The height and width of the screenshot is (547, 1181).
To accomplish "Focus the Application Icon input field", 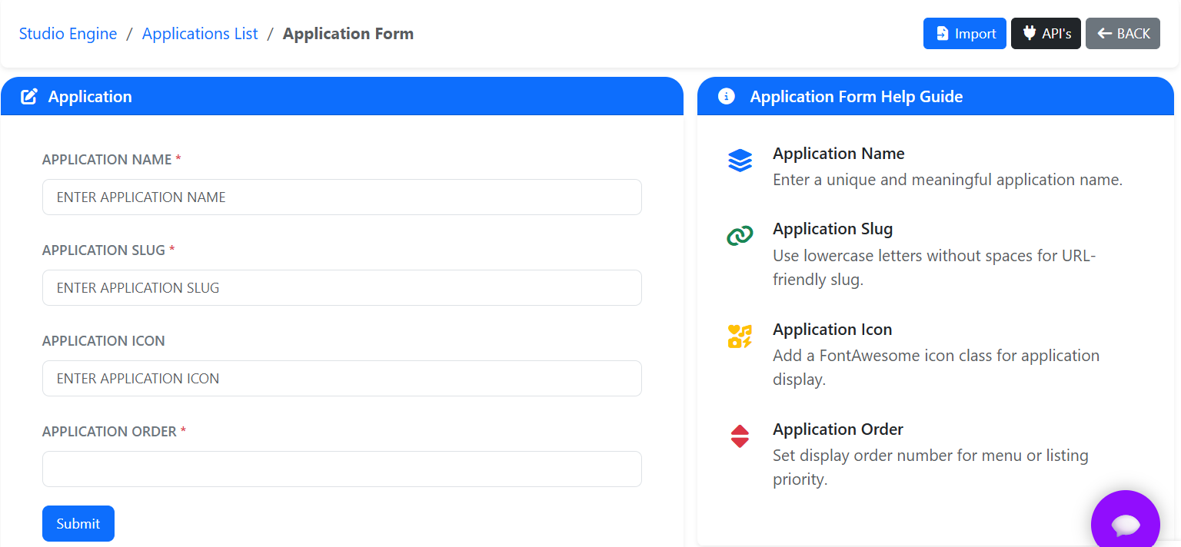I will [x=342, y=378].
